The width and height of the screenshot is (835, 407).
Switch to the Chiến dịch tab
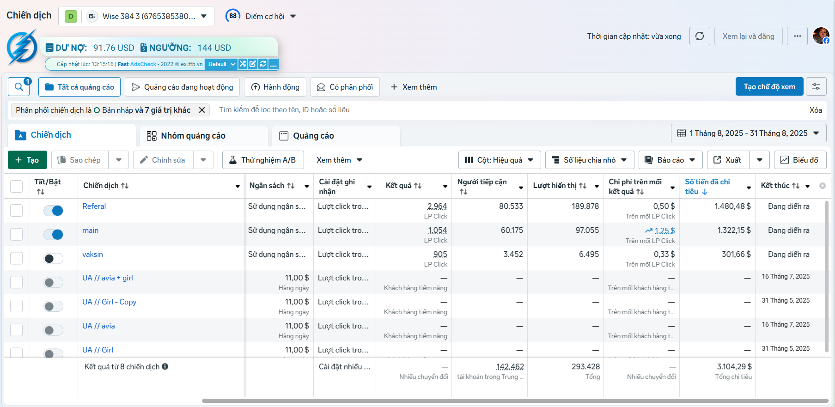(72, 135)
